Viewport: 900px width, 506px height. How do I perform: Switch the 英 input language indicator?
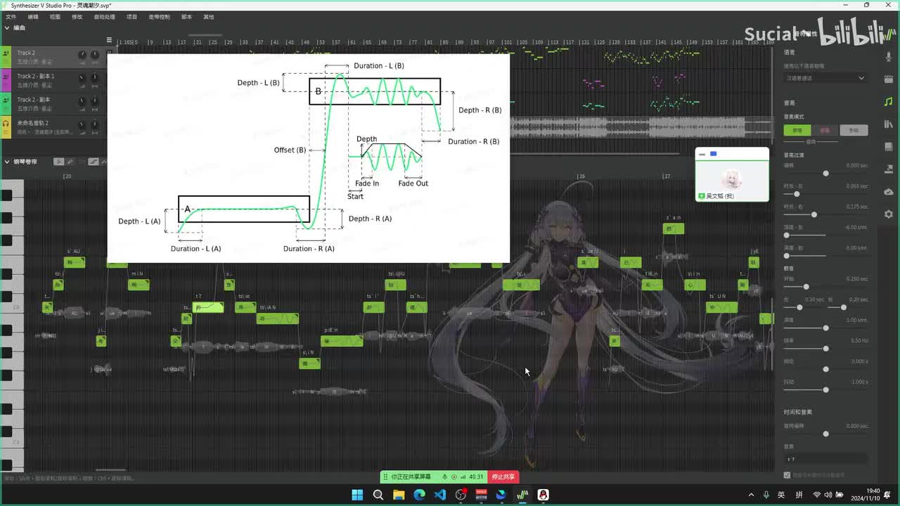[781, 495]
